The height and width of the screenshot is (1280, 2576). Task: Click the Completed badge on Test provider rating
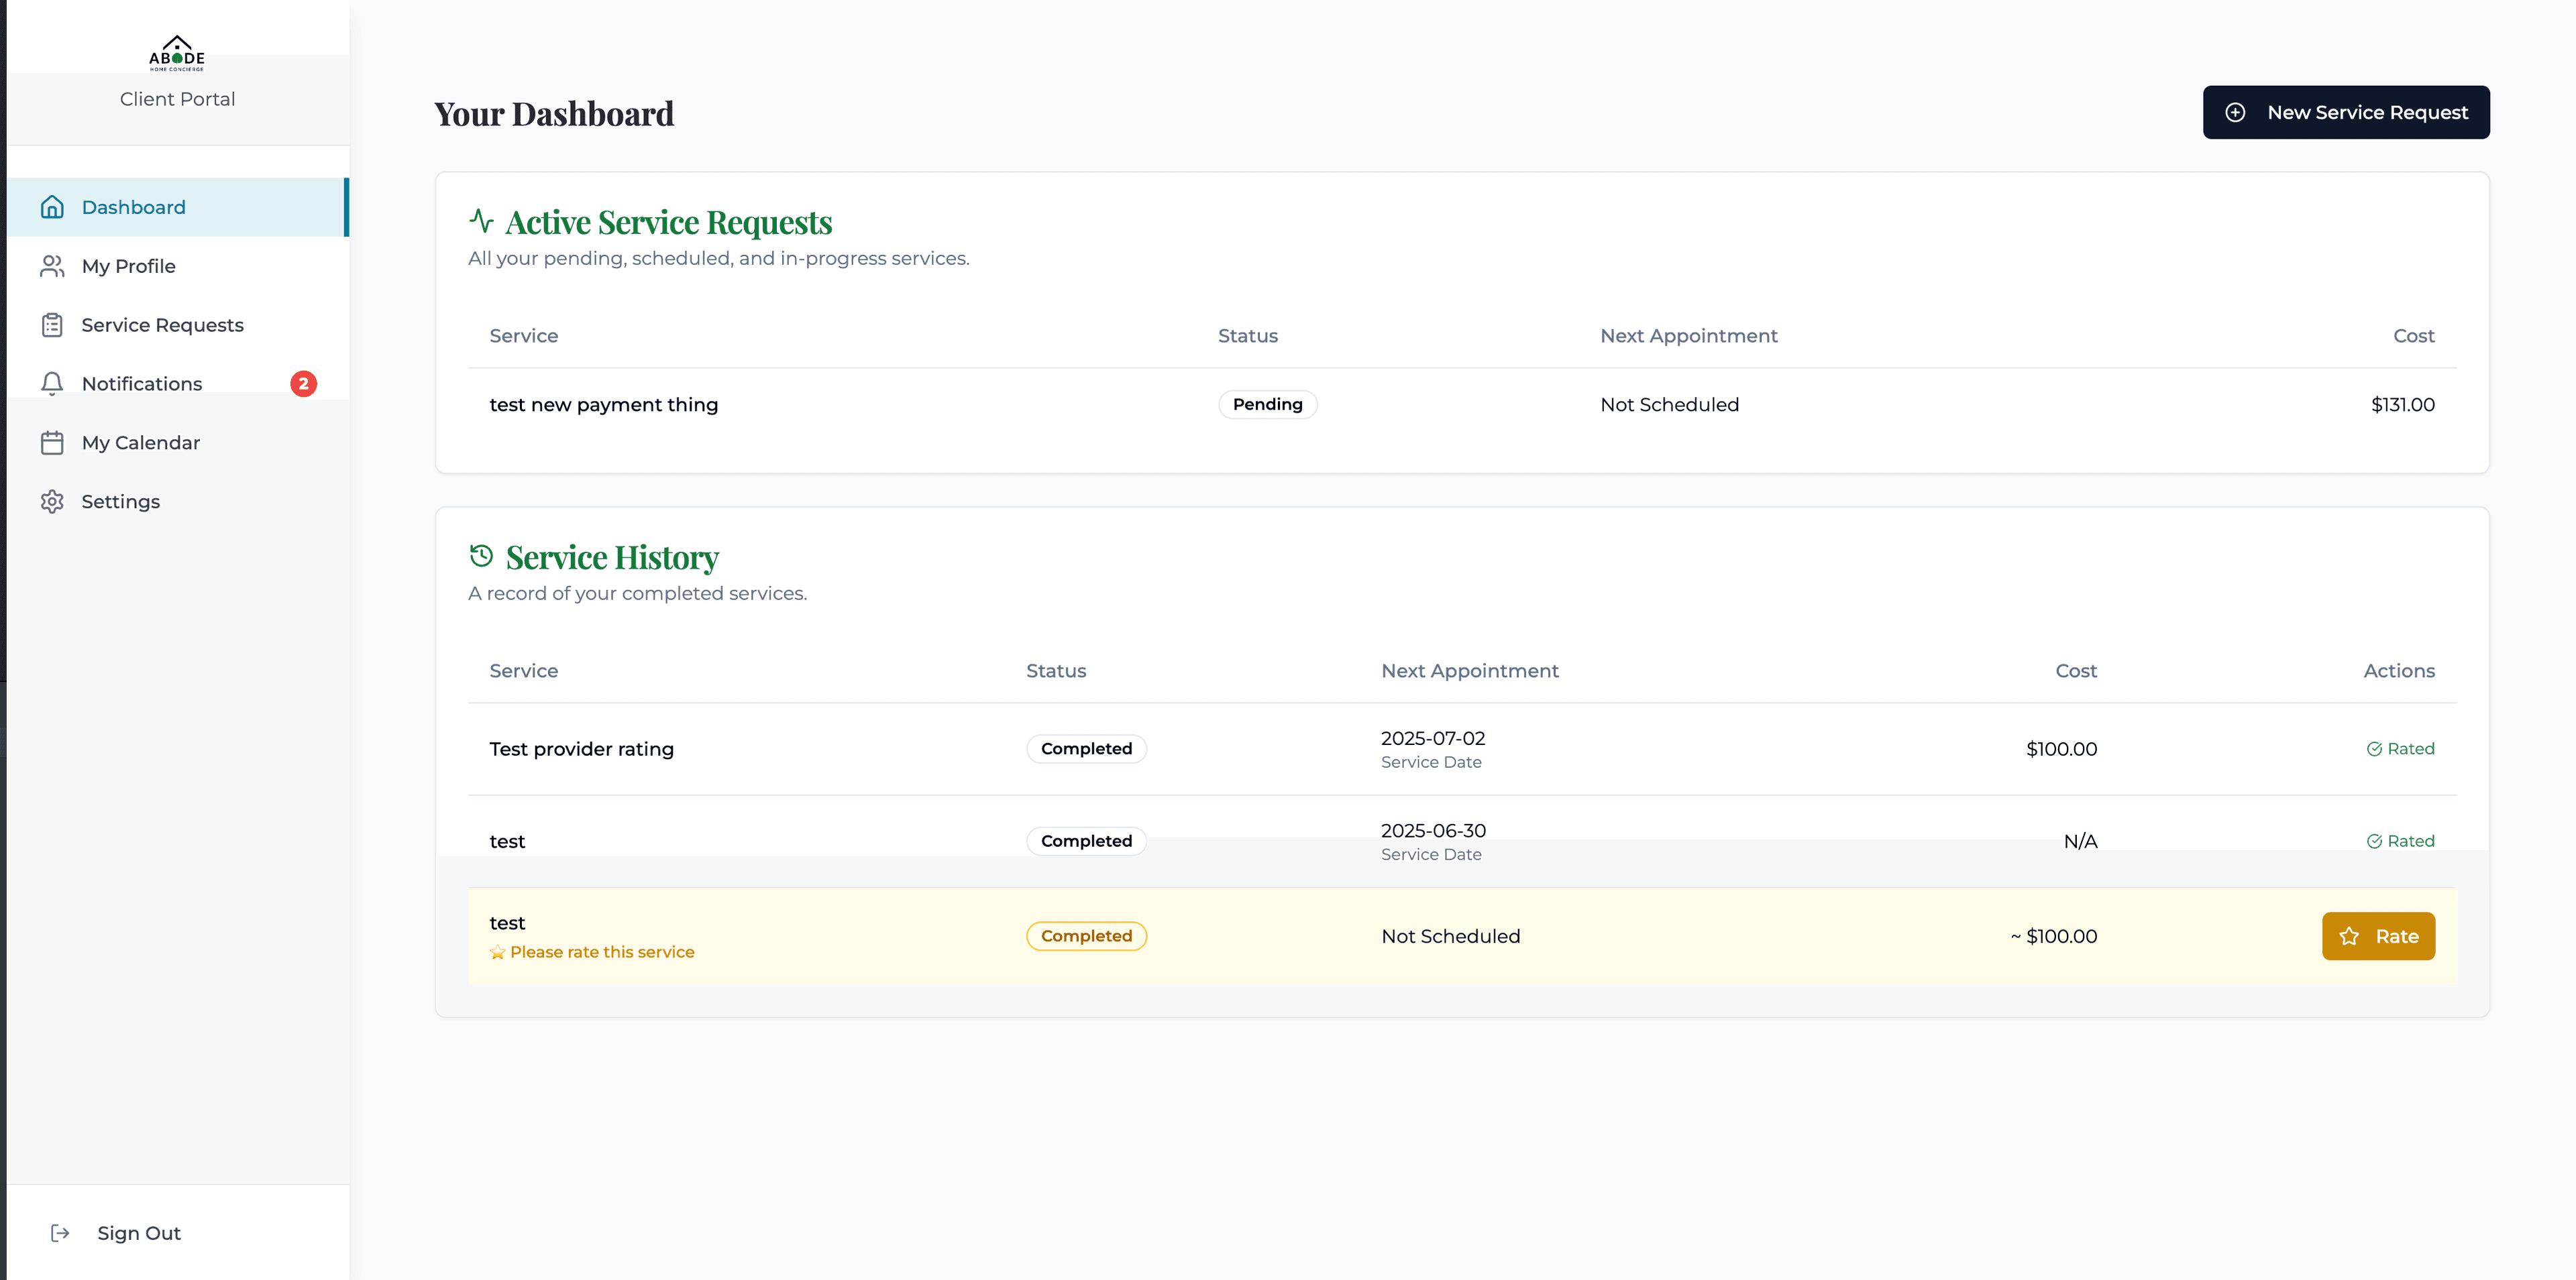[1086, 748]
